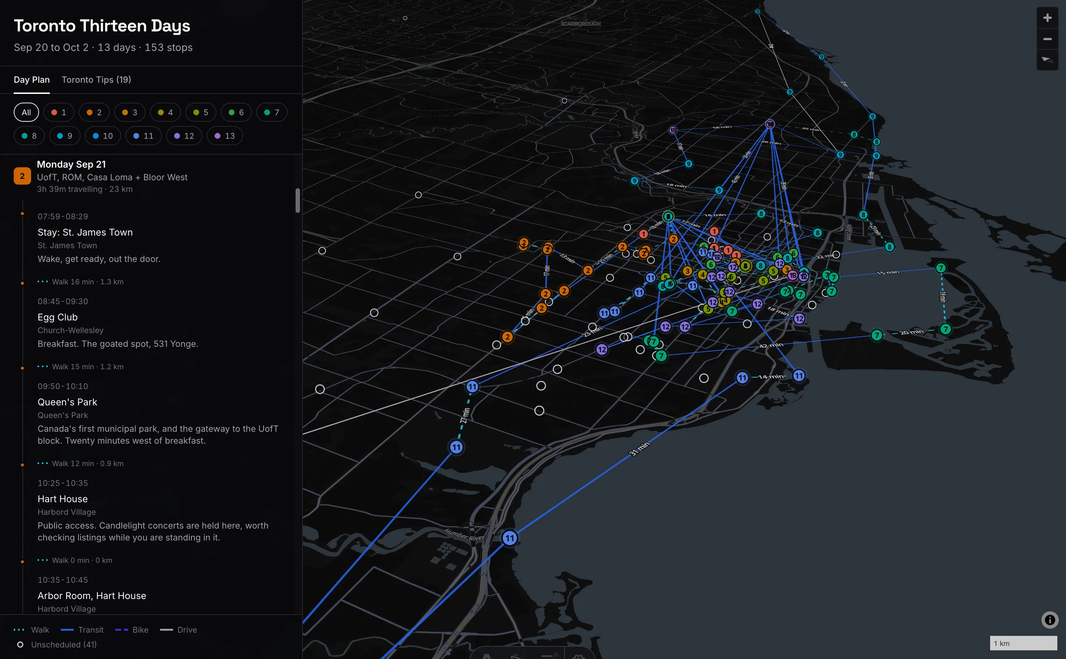The image size is (1066, 659).
Task: Switch to the Day Plan tab
Action: click(32, 80)
